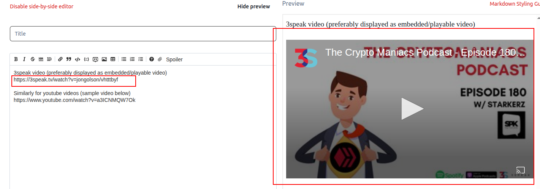Play the Crypto Maniacs Podcast video
This screenshot has width=540, height=189.
(412, 109)
